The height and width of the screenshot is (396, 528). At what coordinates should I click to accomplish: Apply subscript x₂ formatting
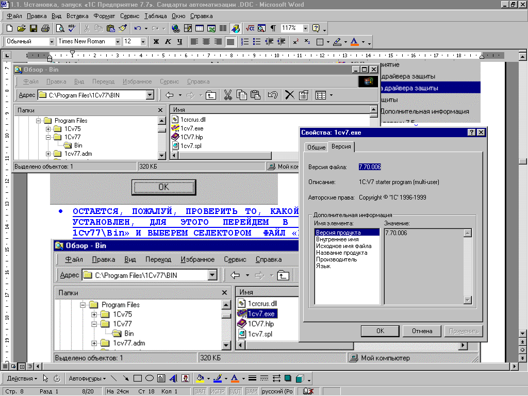[307, 41]
